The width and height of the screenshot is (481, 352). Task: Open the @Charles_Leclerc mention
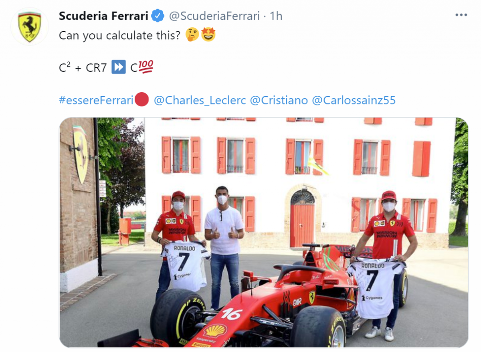pyautogui.click(x=200, y=100)
